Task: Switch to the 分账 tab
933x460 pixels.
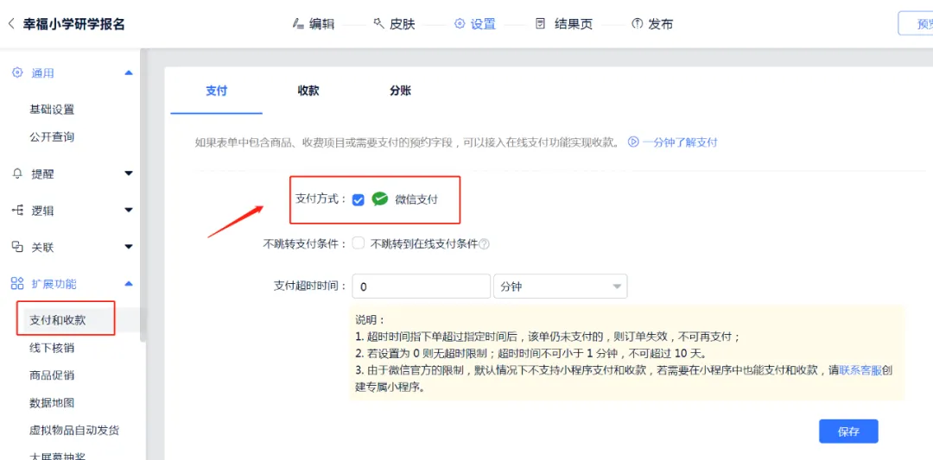Action: point(400,91)
